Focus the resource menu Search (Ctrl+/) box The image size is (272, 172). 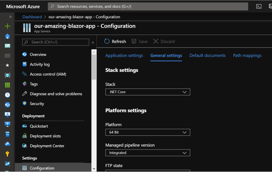(x=56, y=42)
